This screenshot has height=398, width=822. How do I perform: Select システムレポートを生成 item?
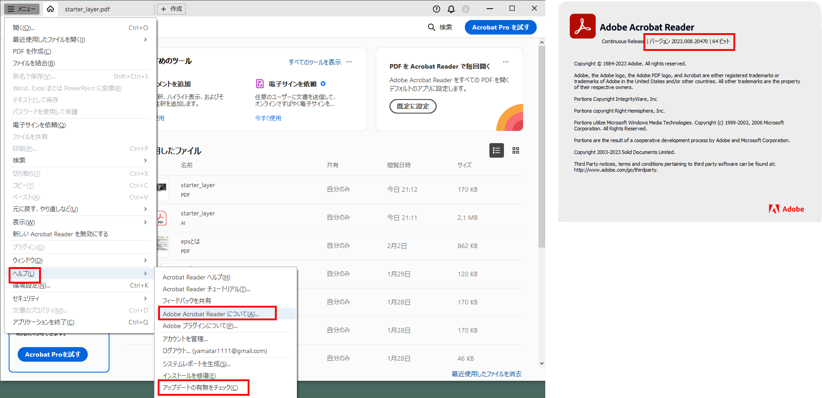click(x=226, y=364)
